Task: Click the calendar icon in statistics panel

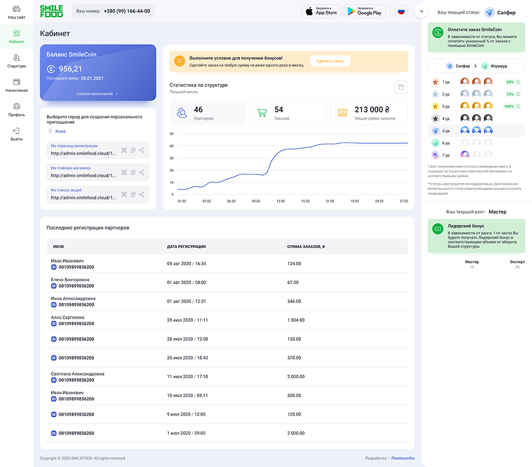Action: tap(401, 87)
